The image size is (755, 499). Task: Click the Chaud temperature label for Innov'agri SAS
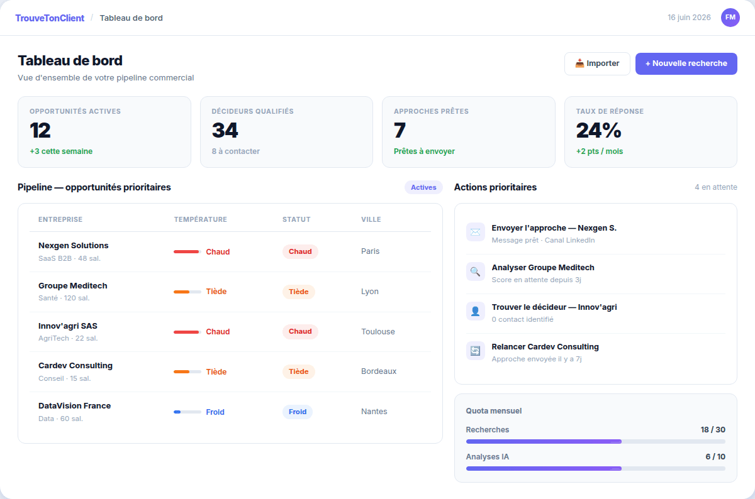point(218,332)
